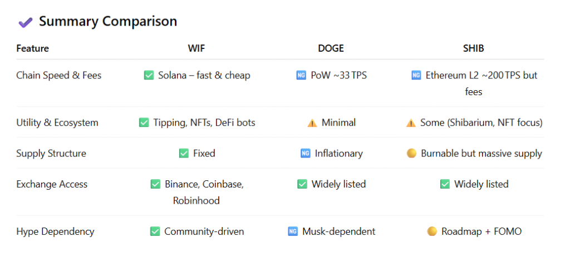
Task: Click the green check beside Fixed
Action: (184, 153)
